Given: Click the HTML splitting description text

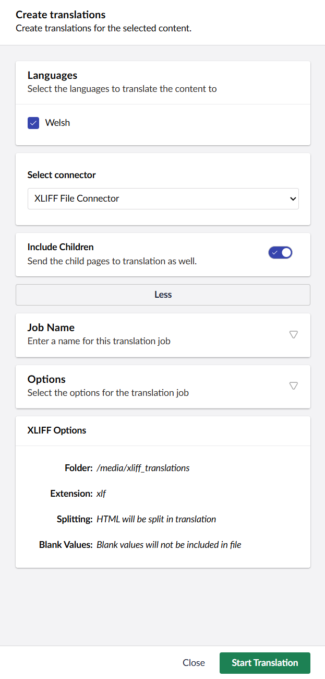Looking at the screenshot, I should [x=156, y=519].
